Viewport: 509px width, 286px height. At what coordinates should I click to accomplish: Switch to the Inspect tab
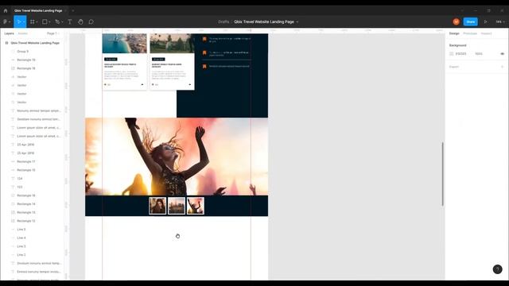click(486, 33)
